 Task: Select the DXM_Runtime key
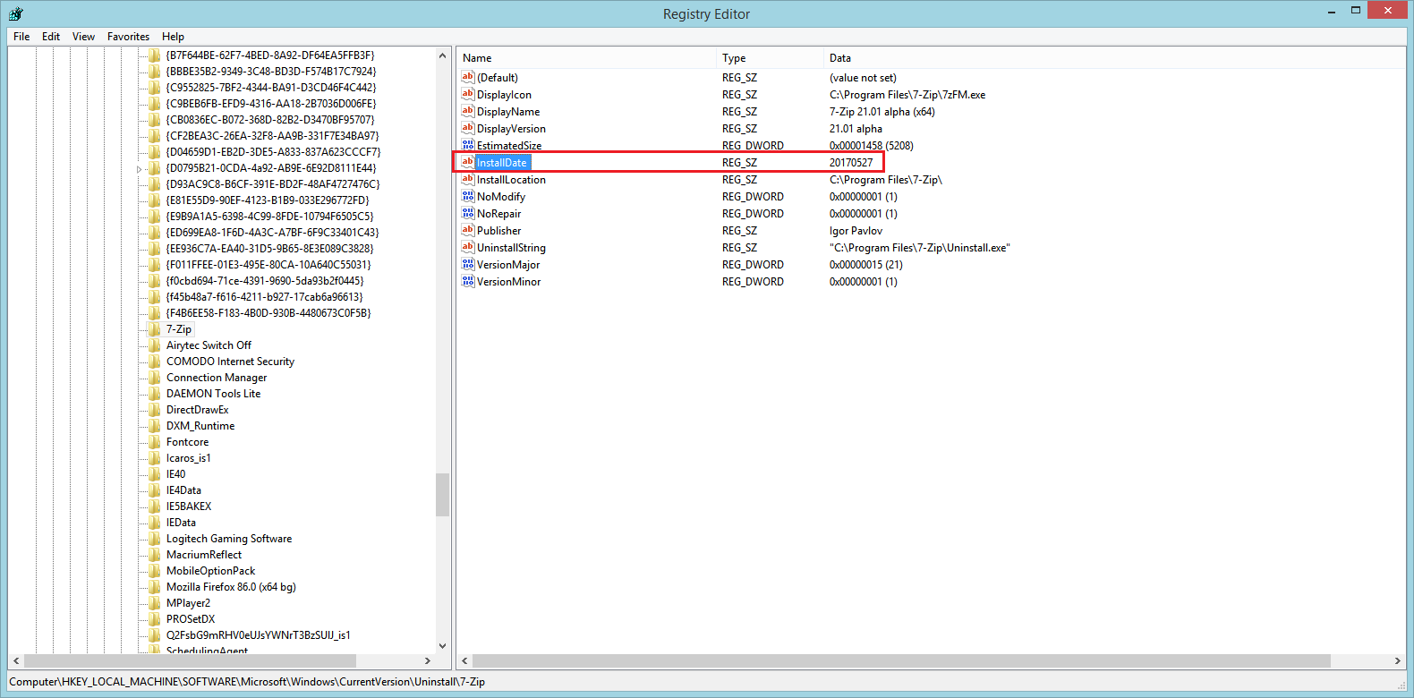click(200, 426)
